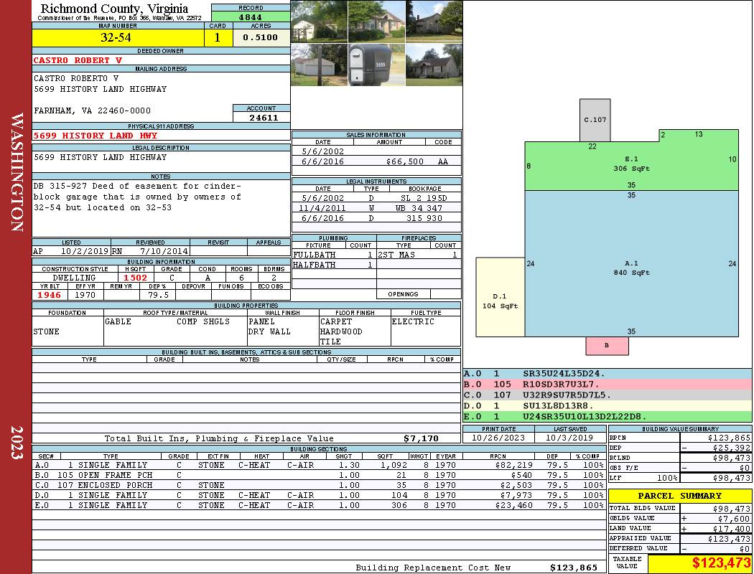The height and width of the screenshot is (574, 754).
Task: Click the top-middle house photo with front entrance
Action: (376, 21)
